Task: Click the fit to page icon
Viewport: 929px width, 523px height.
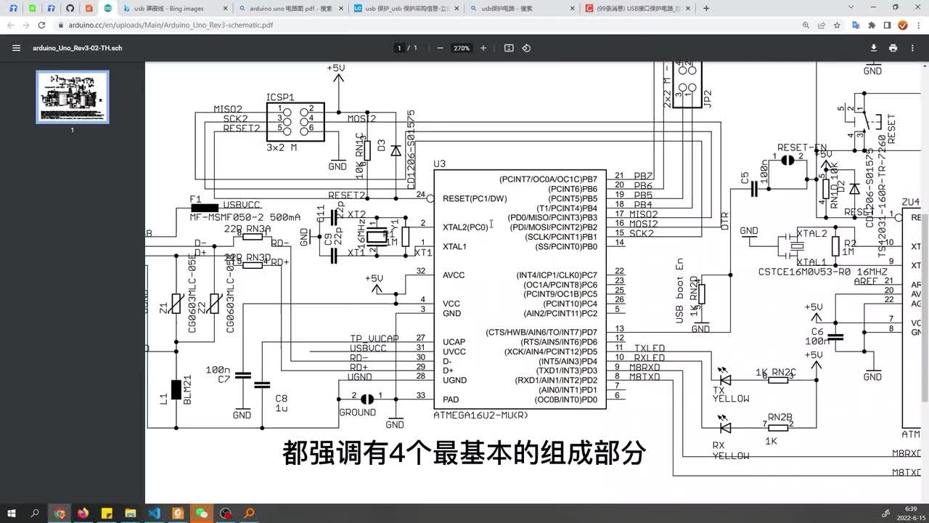Action: pos(509,48)
